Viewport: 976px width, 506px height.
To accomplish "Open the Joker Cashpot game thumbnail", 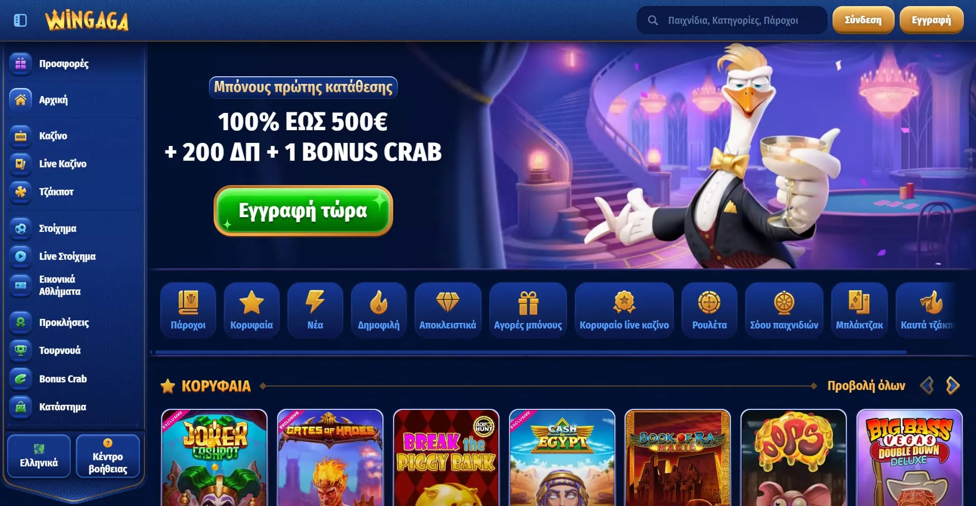I will tap(214, 458).
